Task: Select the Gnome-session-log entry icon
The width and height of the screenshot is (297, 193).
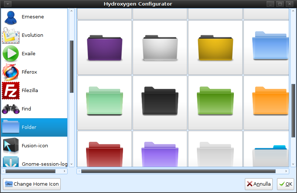Action: tap(11, 162)
